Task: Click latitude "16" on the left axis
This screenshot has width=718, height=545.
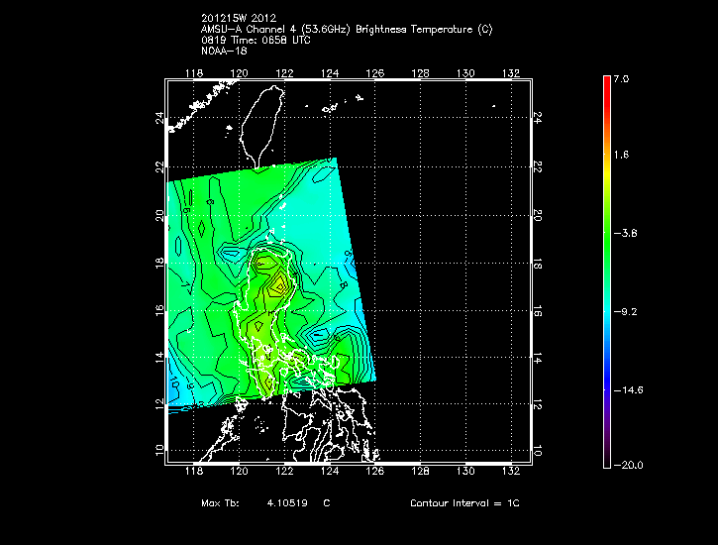Action: [x=159, y=310]
